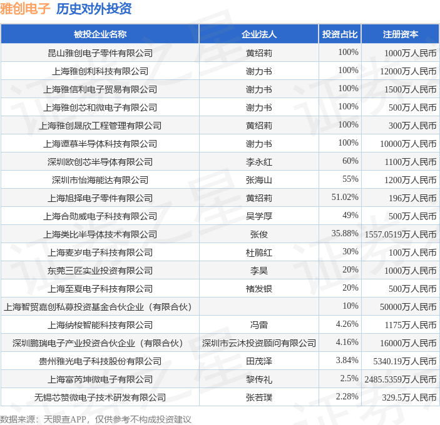Open 上海谭慕半导体科技有限公司 entry

(100, 144)
